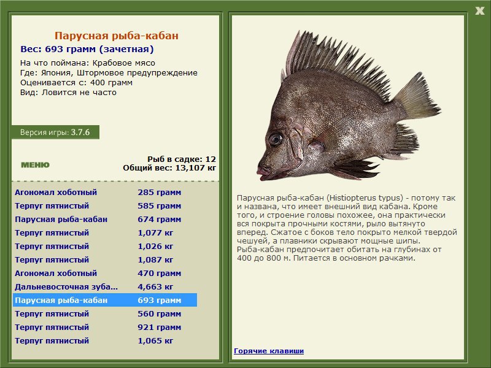
Task: Click the boarfish picture
Action: (x=348, y=105)
